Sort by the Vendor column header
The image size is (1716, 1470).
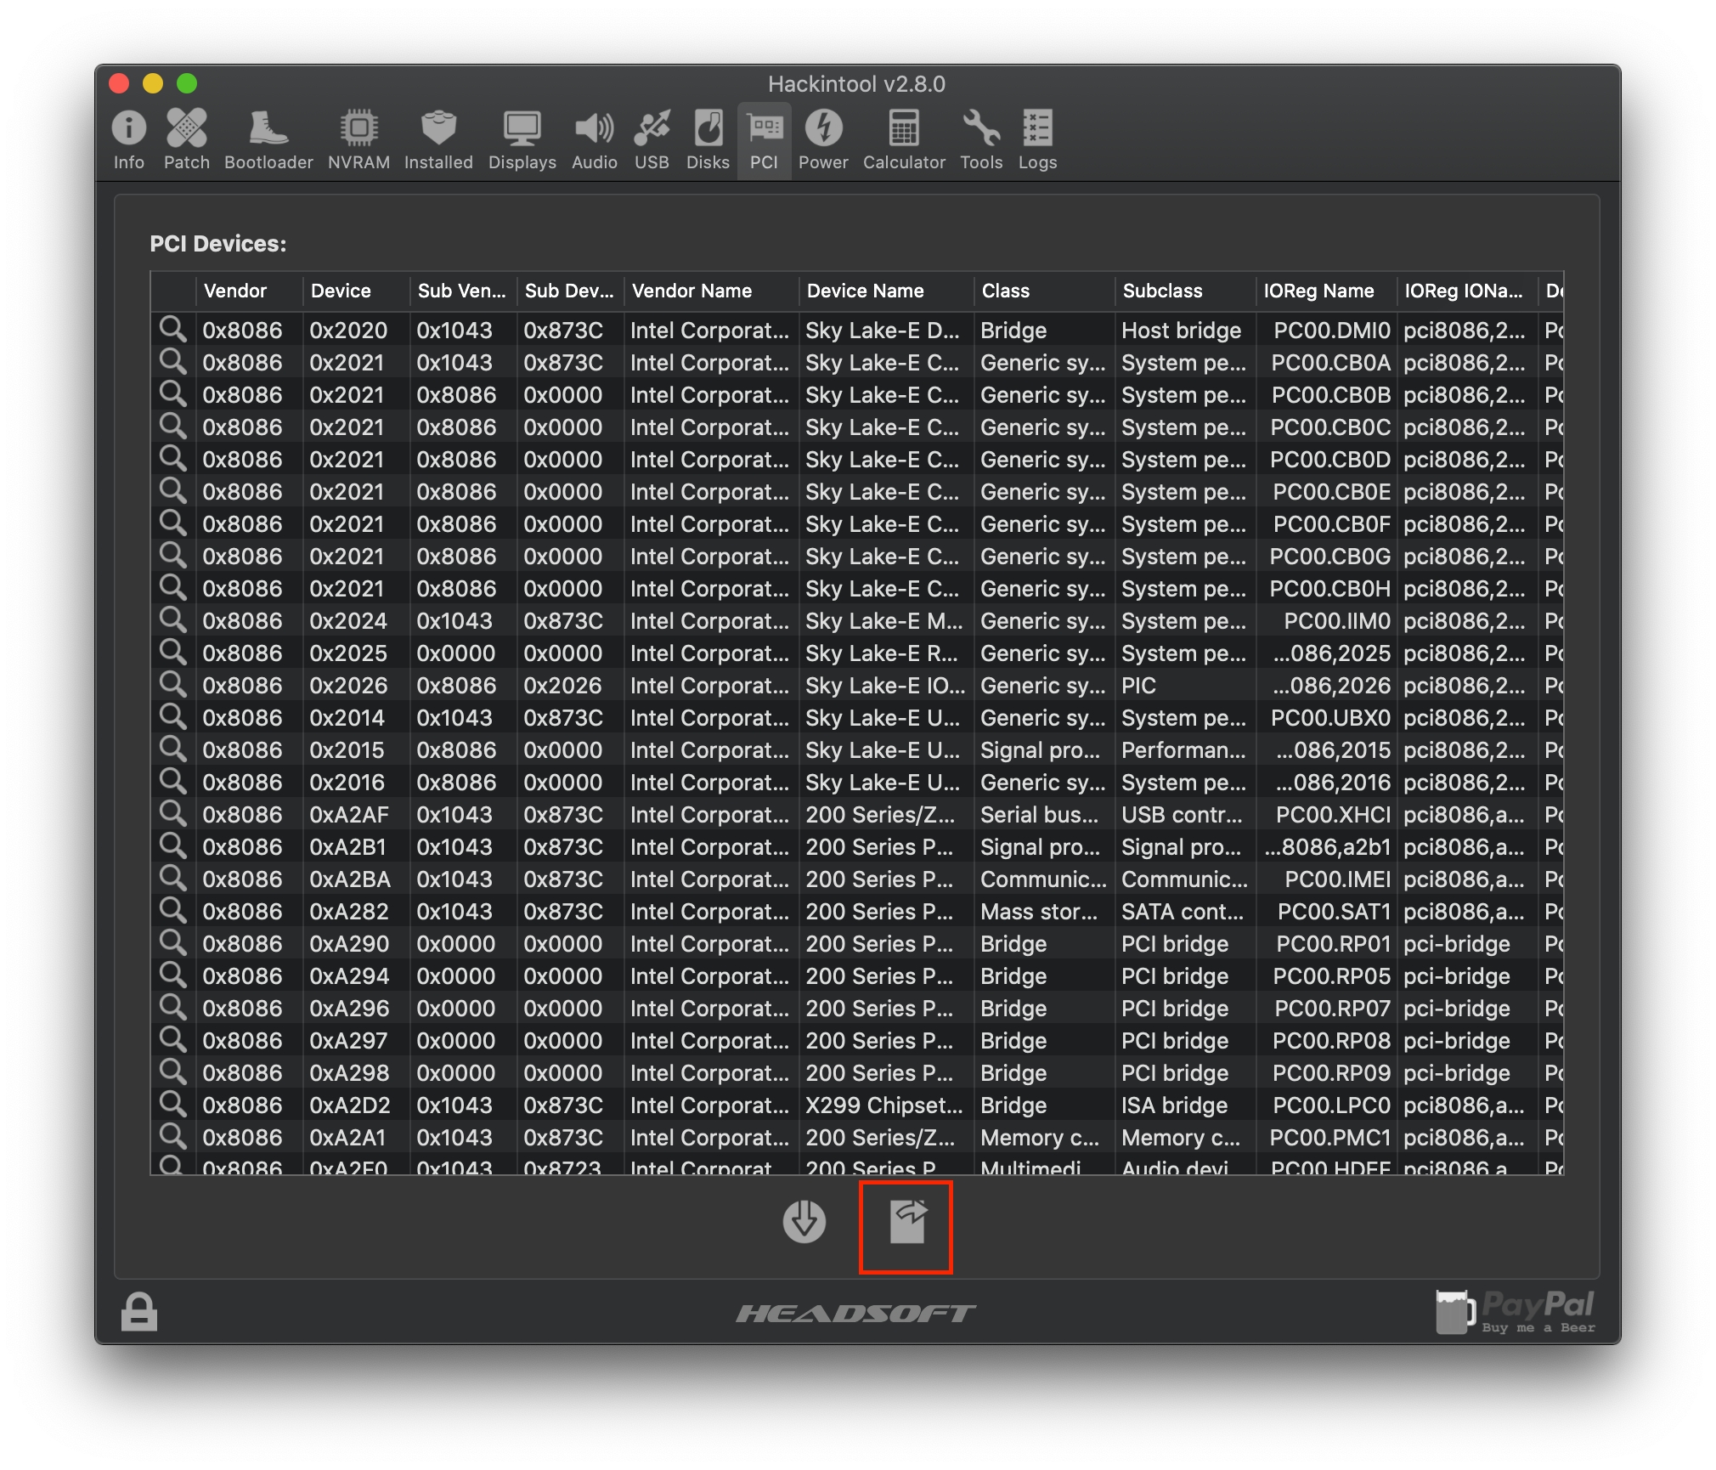tap(249, 291)
